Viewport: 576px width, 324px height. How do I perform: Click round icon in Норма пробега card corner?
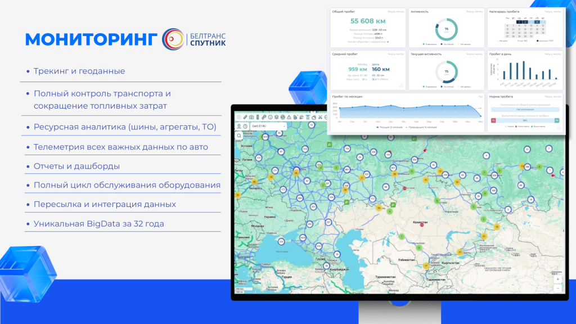[x=559, y=128]
